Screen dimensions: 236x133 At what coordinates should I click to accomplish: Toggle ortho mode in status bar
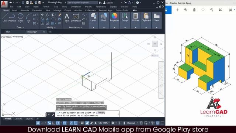coord(53,123)
